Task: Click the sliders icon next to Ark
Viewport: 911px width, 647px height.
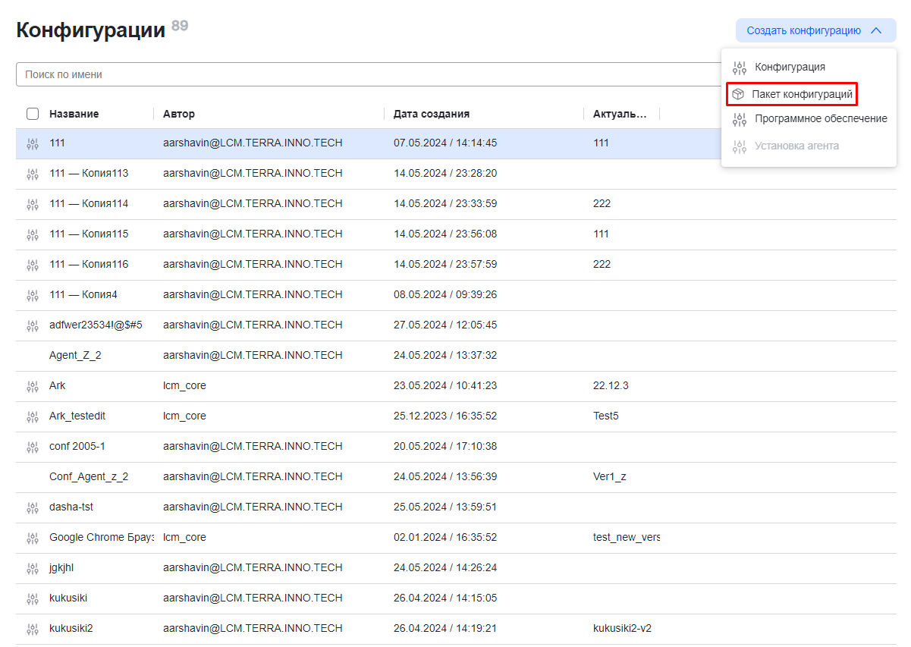Action: (32, 386)
